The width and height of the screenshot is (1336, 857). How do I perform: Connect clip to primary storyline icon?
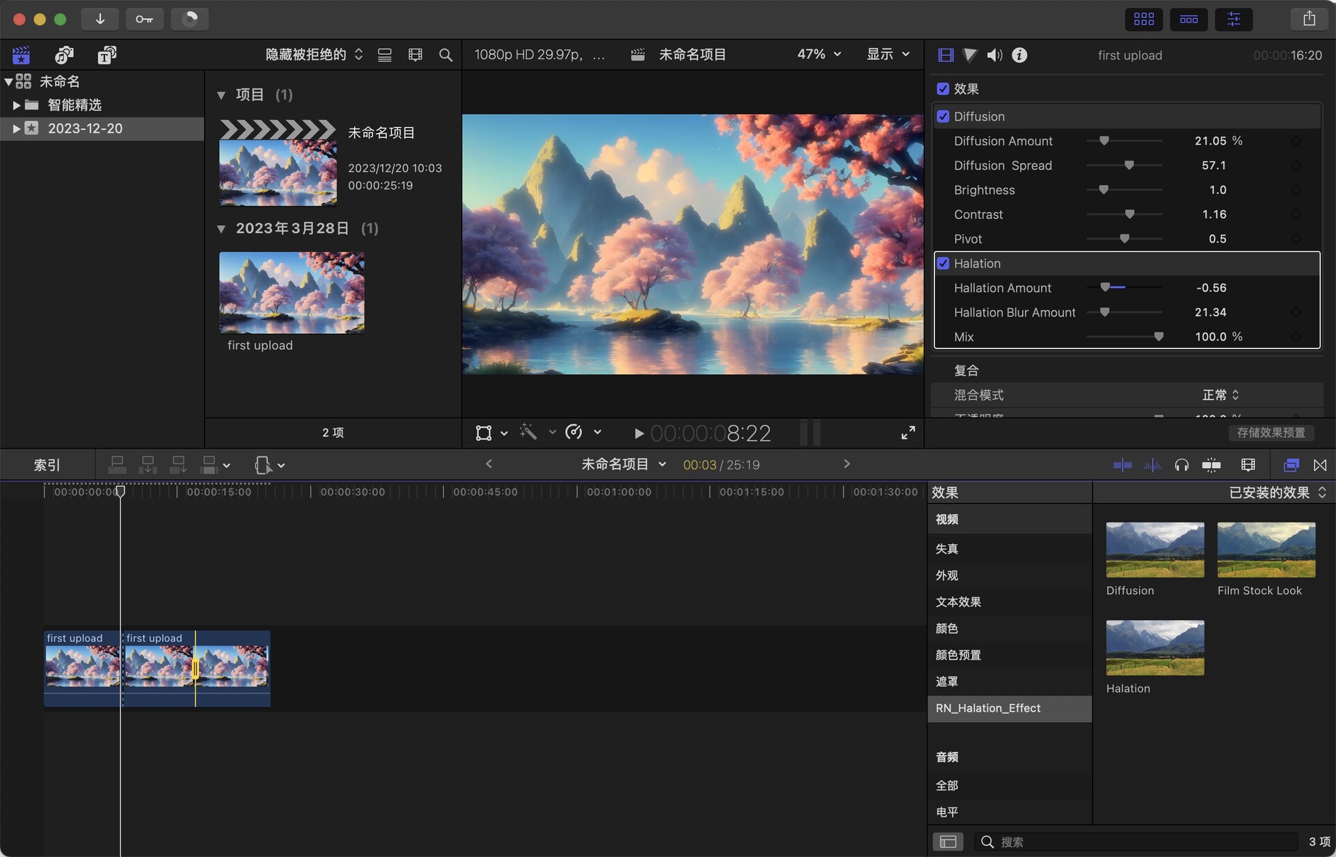[118, 465]
